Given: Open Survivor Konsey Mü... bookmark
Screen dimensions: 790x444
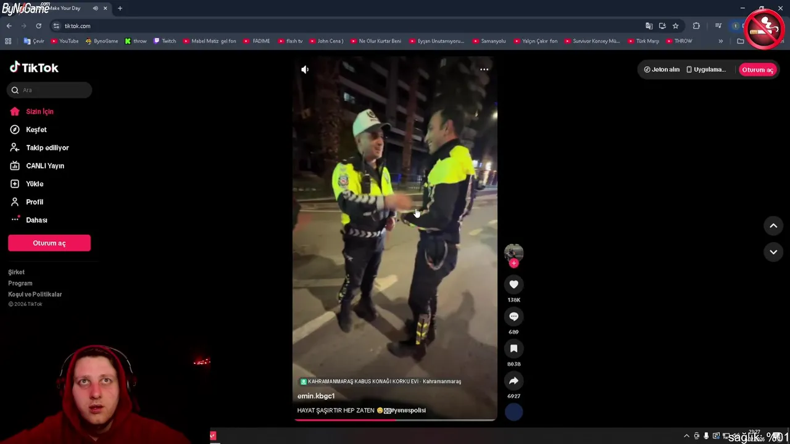Looking at the screenshot, I should (x=592, y=41).
